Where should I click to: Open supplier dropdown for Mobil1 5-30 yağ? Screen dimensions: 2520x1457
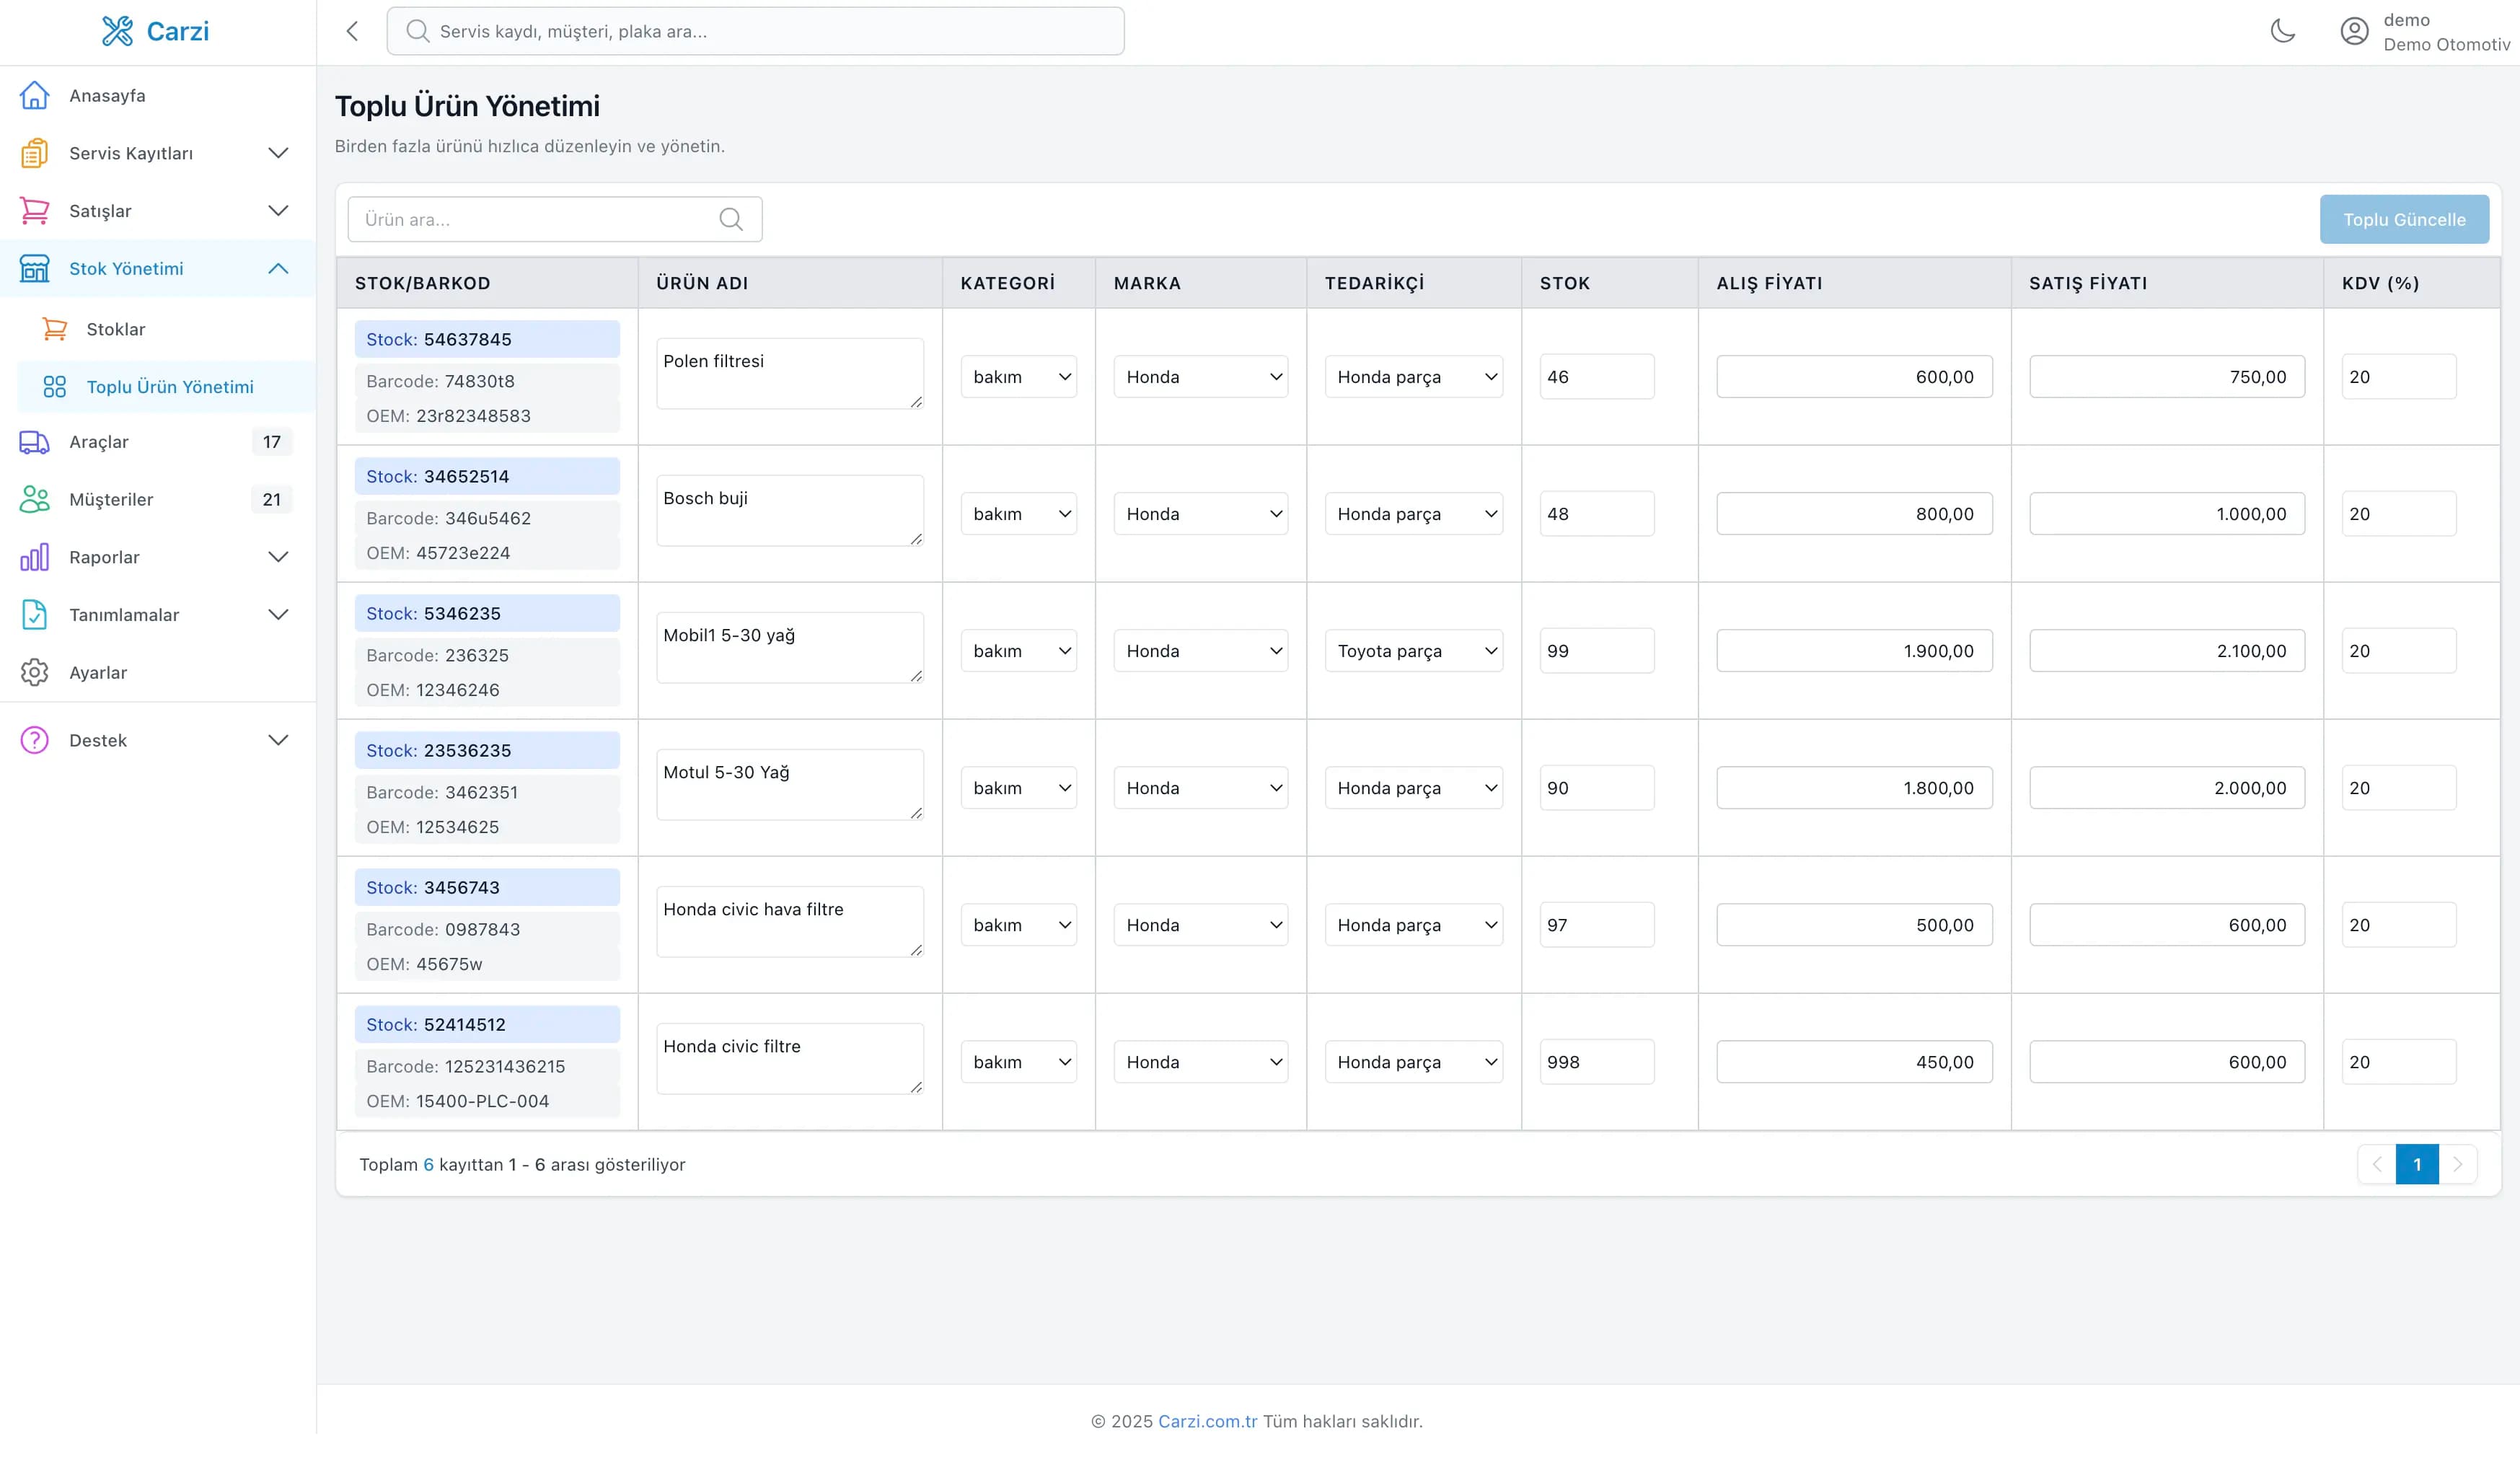pos(1414,651)
